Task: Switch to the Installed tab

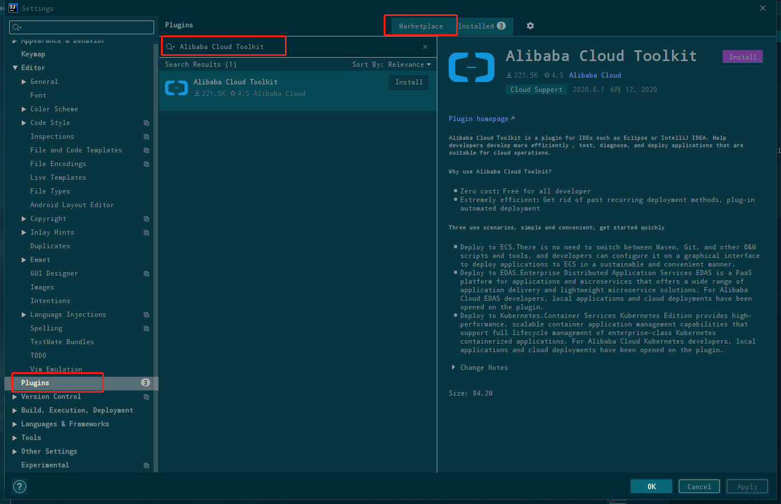Action: [x=482, y=26]
